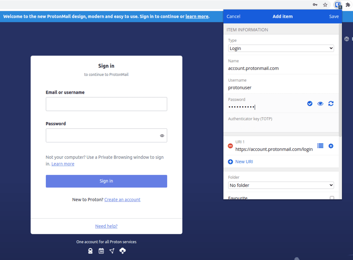This screenshot has width=353, height=260.
Task: Toggle password visibility in Bitwarden panel
Action: tap(320, 103)
